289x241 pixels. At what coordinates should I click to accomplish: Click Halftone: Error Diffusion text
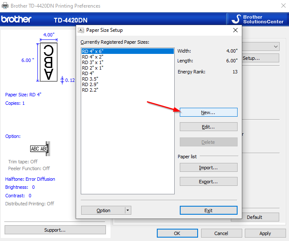(x=30, y=179)
